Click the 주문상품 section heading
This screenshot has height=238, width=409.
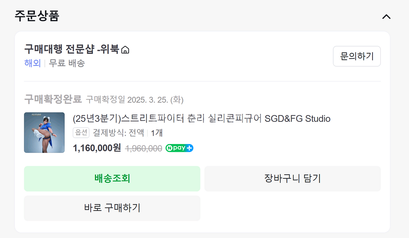tap(37, 16)
